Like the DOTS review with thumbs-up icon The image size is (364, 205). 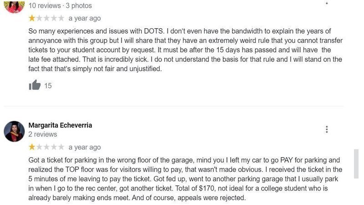point(35,85)
